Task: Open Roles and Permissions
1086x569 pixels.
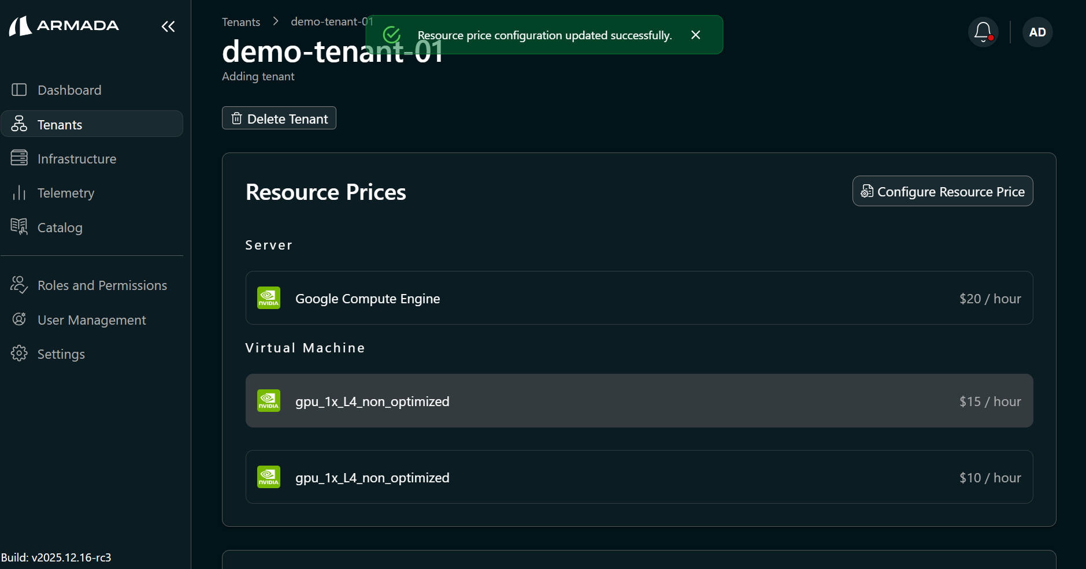Action: (102, 285)
